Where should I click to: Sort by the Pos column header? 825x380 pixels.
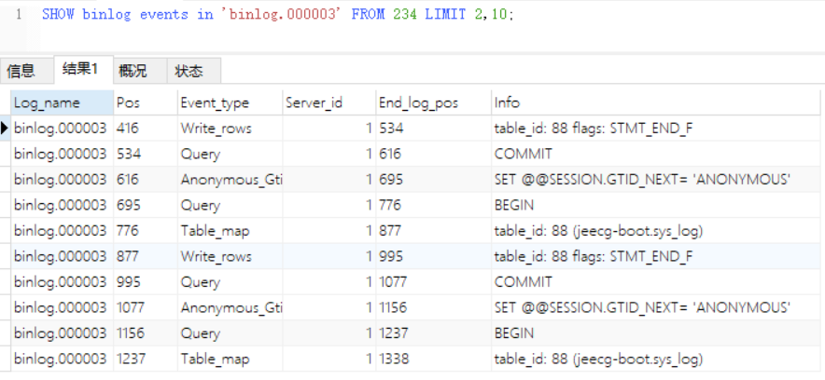(x=146, y=102)
